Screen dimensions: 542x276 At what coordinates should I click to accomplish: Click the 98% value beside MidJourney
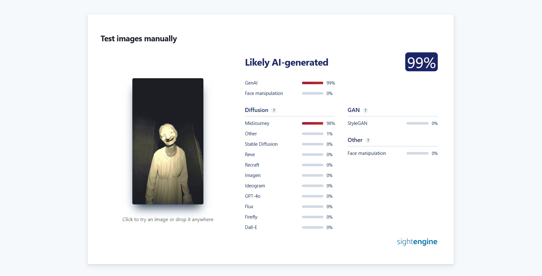pyautogui.click(x=331, y=123)
